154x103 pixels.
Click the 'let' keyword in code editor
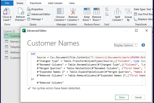33,54
